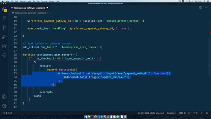Open the View menu

pos(29,1)
